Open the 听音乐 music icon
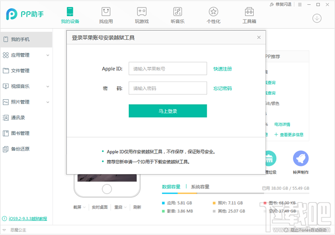 click(x=178, y=11)
